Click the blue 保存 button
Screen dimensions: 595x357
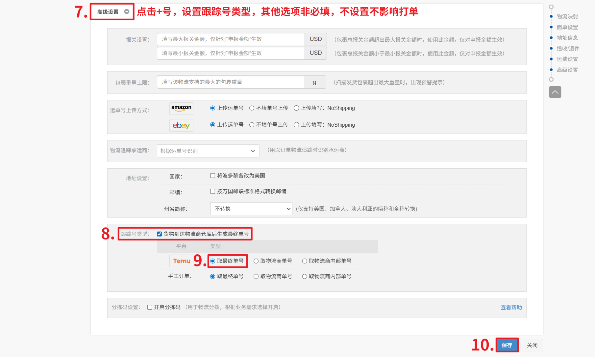click(x=507, y=345)
